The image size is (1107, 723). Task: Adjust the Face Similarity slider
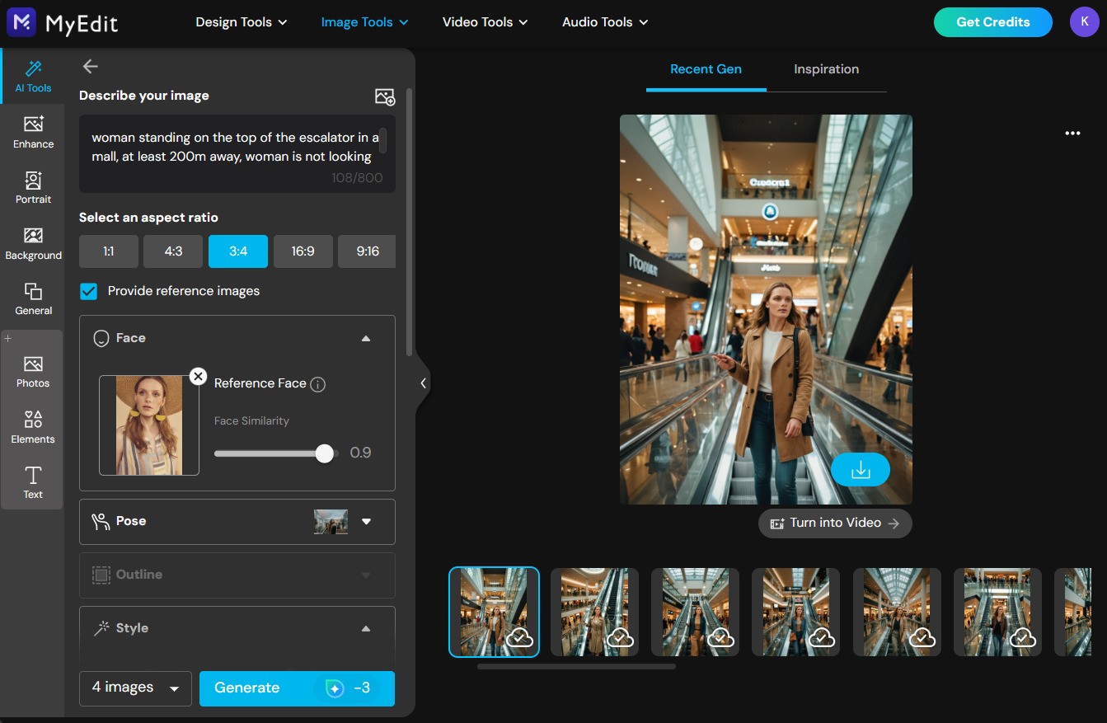coord(325,453)
